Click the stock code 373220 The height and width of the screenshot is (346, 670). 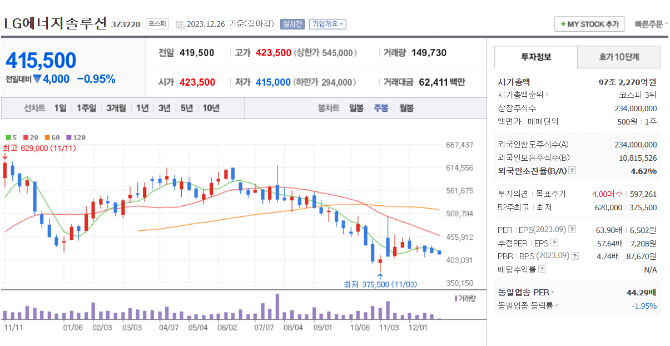126,24
